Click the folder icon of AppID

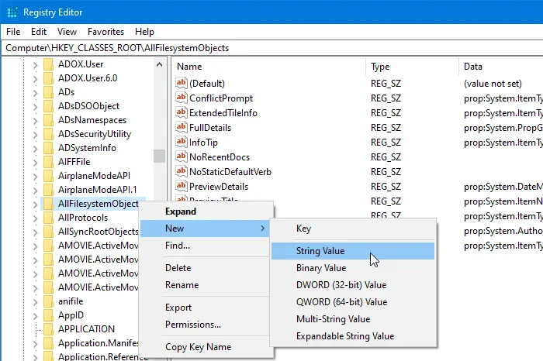[48, 315]
